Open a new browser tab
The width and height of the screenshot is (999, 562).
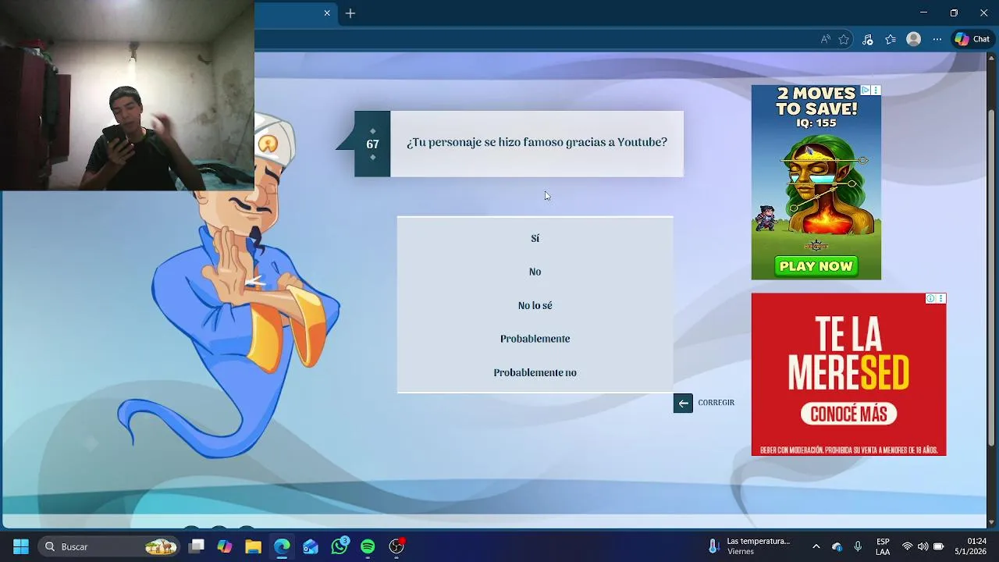point(350,13)
